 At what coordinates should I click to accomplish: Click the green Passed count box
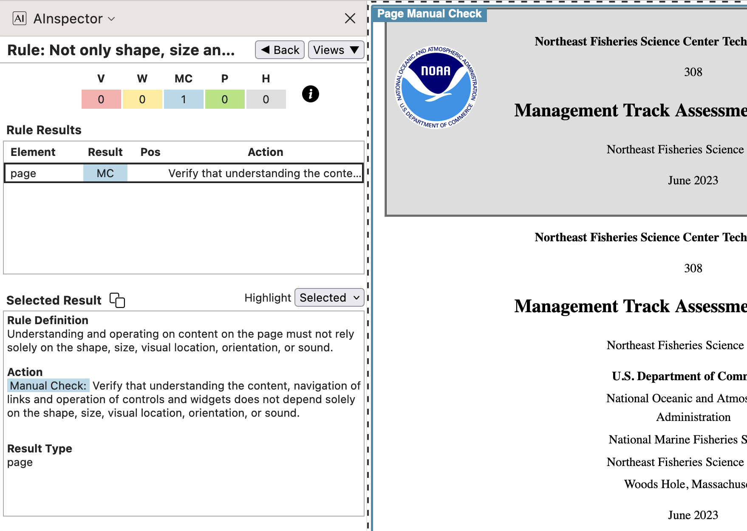click(225, 99)
